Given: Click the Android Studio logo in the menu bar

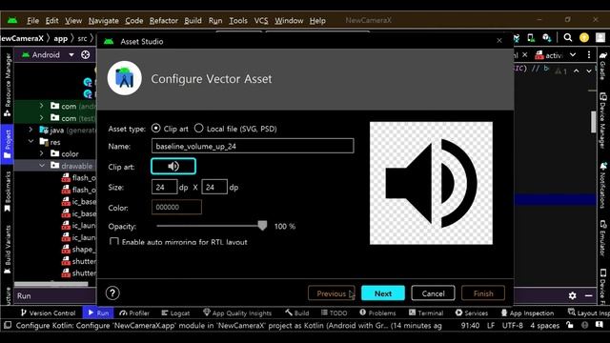Looking at the screenshot, I should click(12, 20).
